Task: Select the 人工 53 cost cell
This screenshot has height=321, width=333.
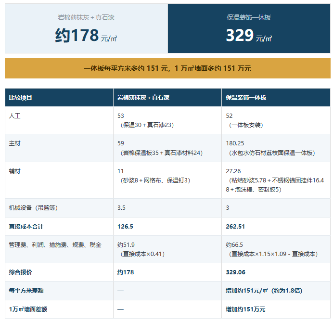Action: (x=167, y=120)
